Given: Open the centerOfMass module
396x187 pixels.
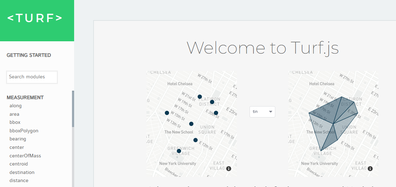Looking at the screenshot, I should [25, 156].
